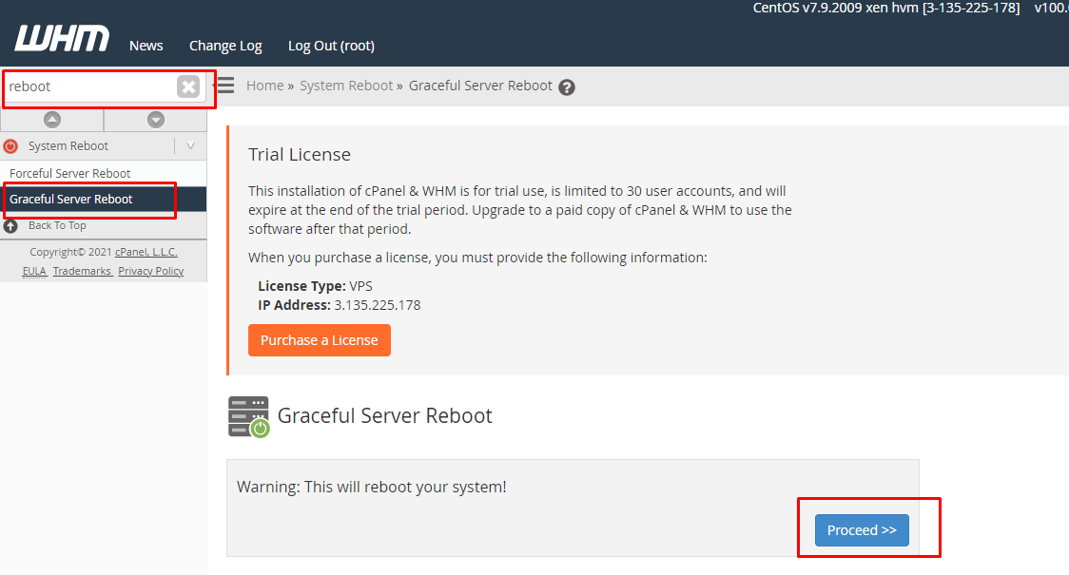Open Change Log in the top bar

point(225,46)
